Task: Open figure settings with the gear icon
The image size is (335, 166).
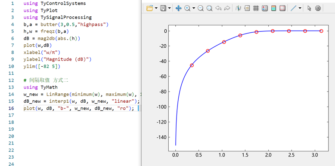Action: pyautogui.click(x=318, y=8)
